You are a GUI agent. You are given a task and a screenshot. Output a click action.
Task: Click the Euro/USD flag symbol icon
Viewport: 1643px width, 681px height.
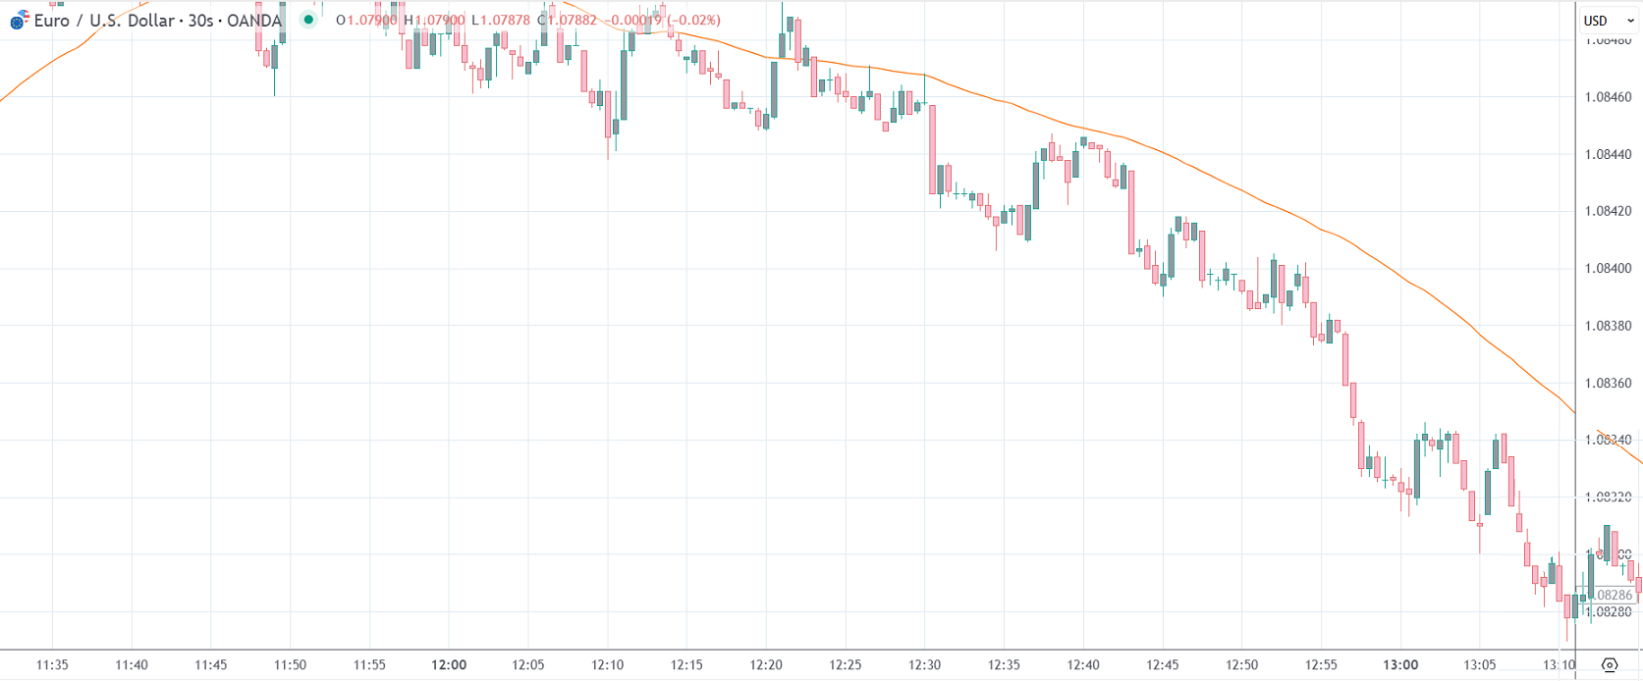pyautogui.click(x=20, y=20)
